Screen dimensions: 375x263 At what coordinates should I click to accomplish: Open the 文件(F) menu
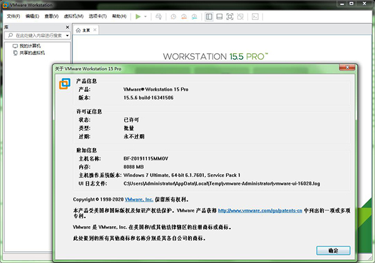pos(13,16)
